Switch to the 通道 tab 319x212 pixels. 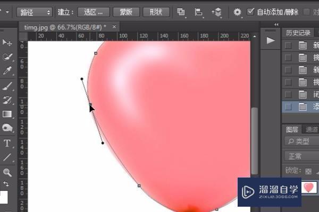coord(312,129)
